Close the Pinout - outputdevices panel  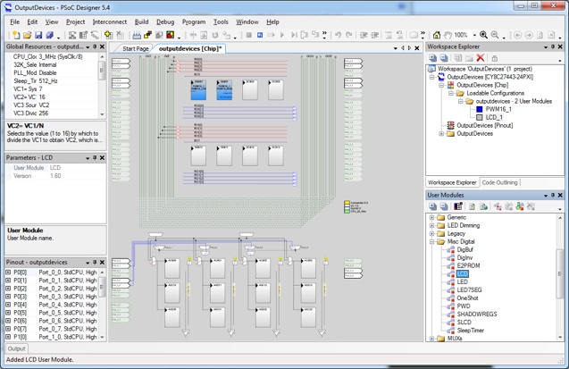[x=103, y=262]
